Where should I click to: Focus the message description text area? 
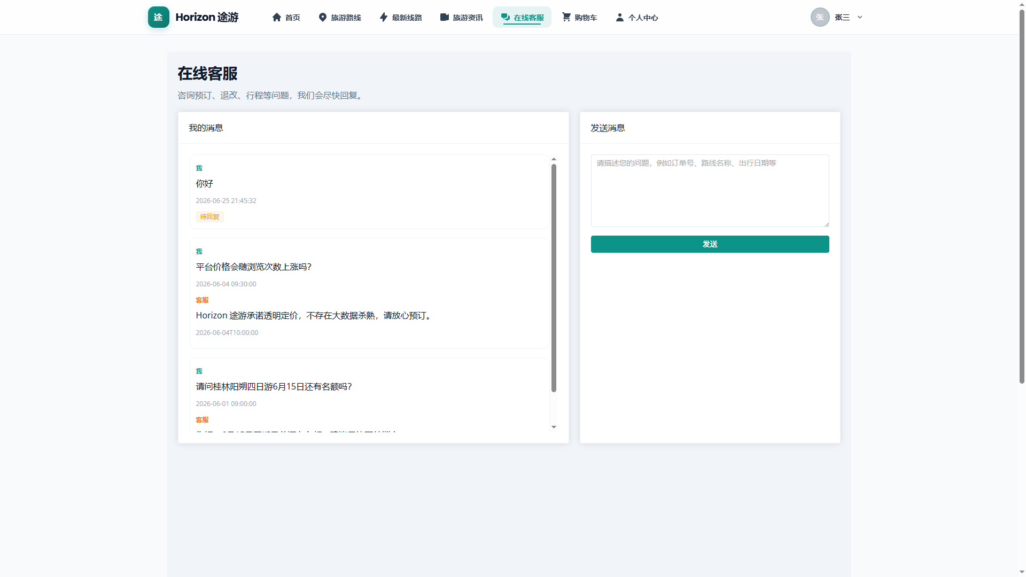[710, 191]
